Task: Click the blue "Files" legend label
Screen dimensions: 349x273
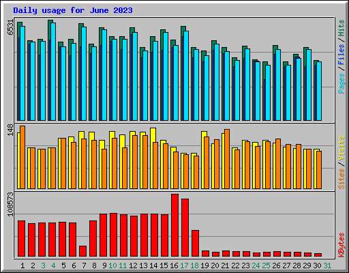Action: pyautogui.click(x=341, y=55)
